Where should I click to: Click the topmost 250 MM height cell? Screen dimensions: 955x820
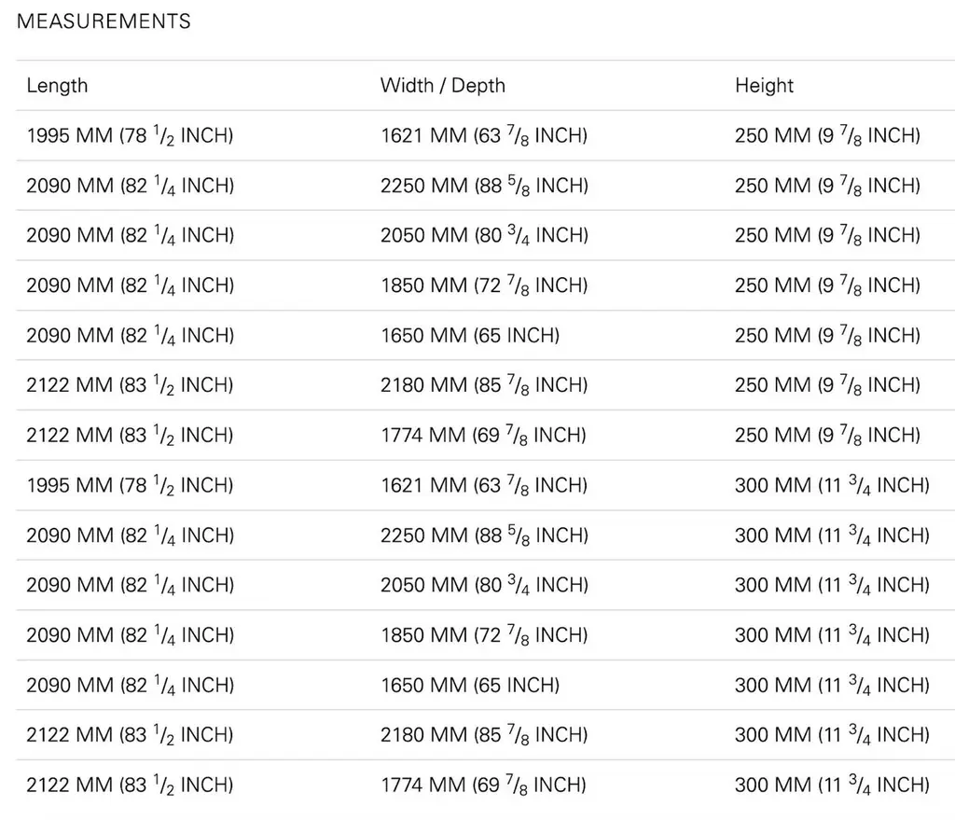point(827,136)
